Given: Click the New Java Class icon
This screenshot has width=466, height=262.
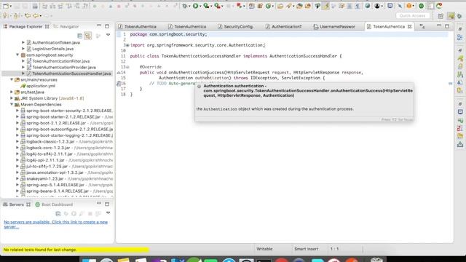Looking at the screenshot, I should tap(269, 6).
